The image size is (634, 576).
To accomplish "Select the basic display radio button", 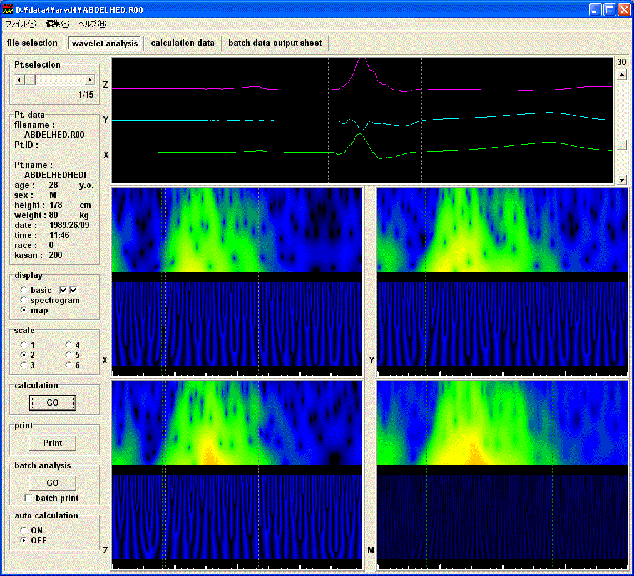I will [24, 291].
